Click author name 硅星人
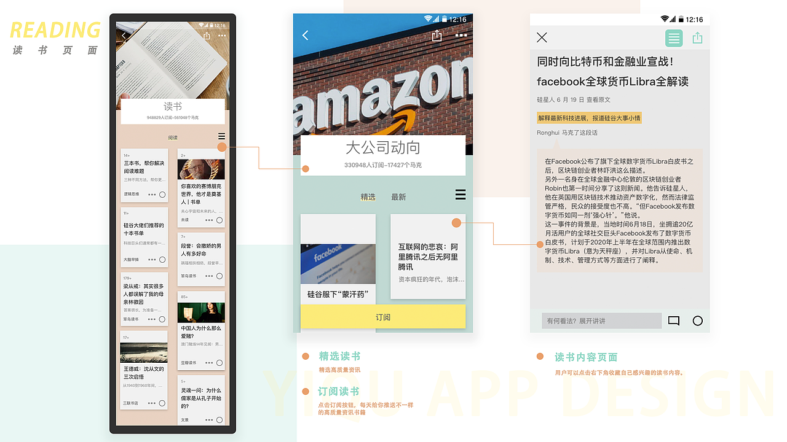787x442 pixels. (x=545, y=99)
